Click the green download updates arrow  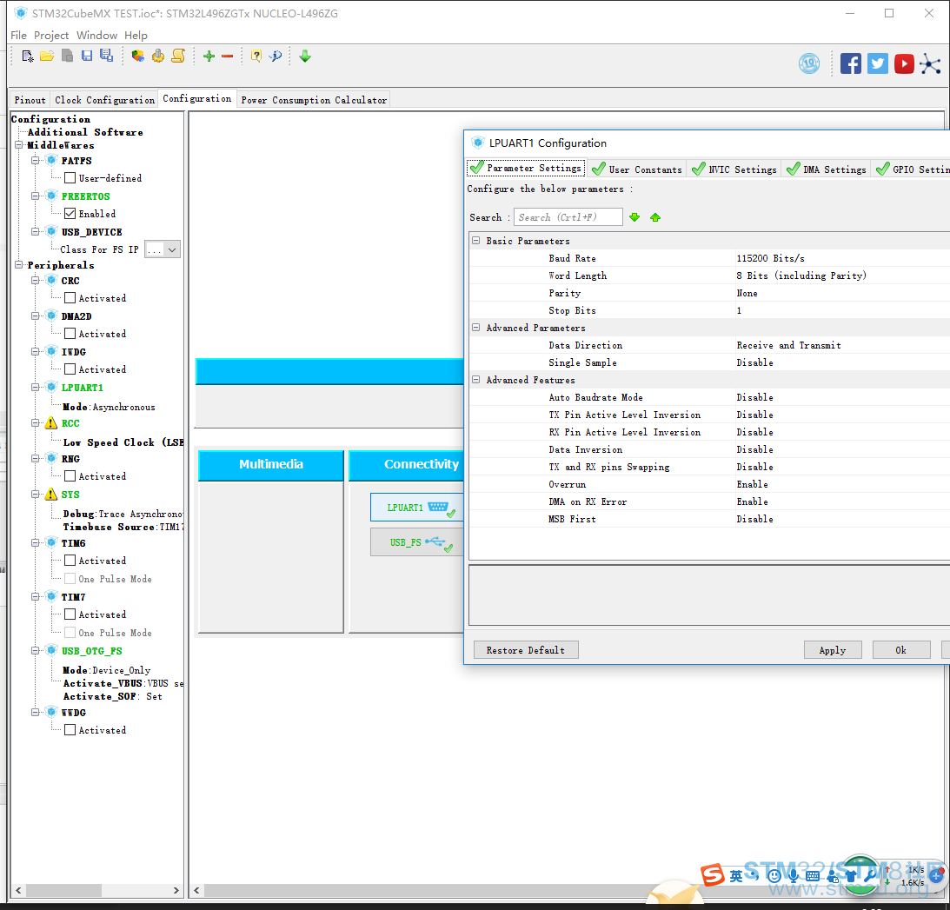coord(305,56)
